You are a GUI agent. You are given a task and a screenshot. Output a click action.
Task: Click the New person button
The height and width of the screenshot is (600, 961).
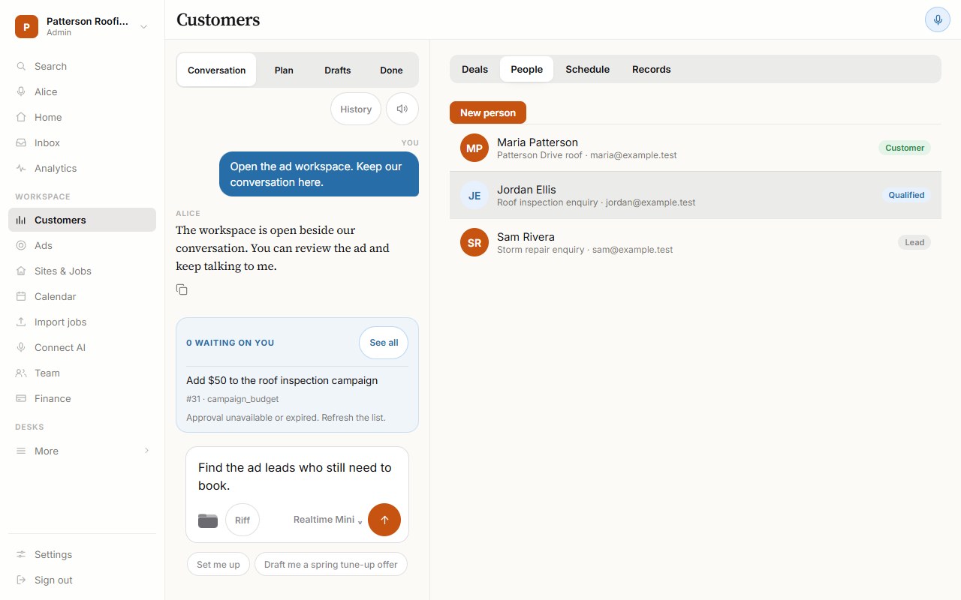pyautogui.click(x=488, y=112)
